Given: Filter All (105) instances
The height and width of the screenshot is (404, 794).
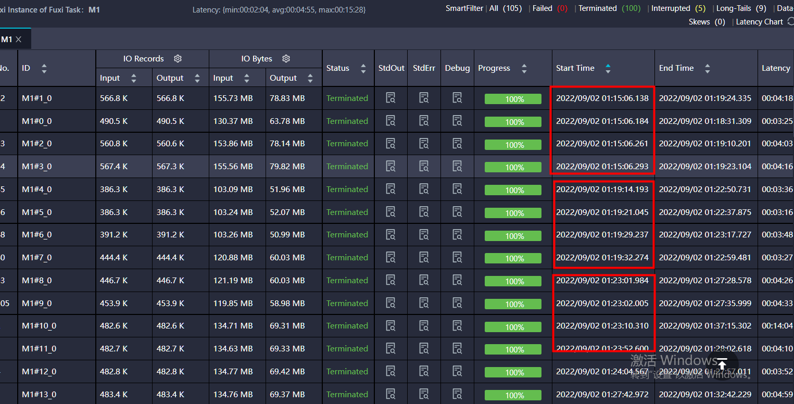Looking at the screenshot, I should 506,8.
